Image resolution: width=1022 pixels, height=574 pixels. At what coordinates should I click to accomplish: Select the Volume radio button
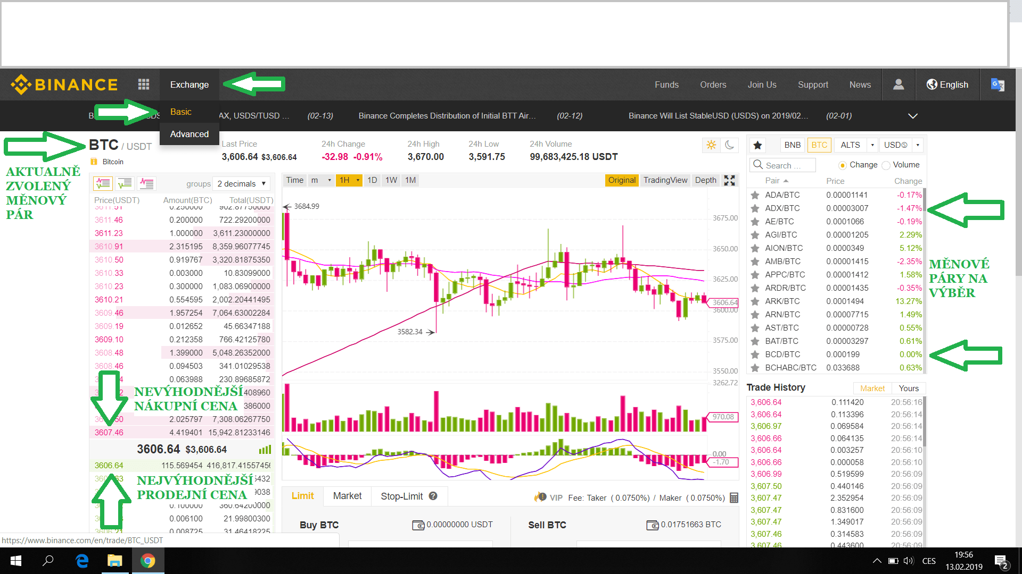tap(886, 165)
